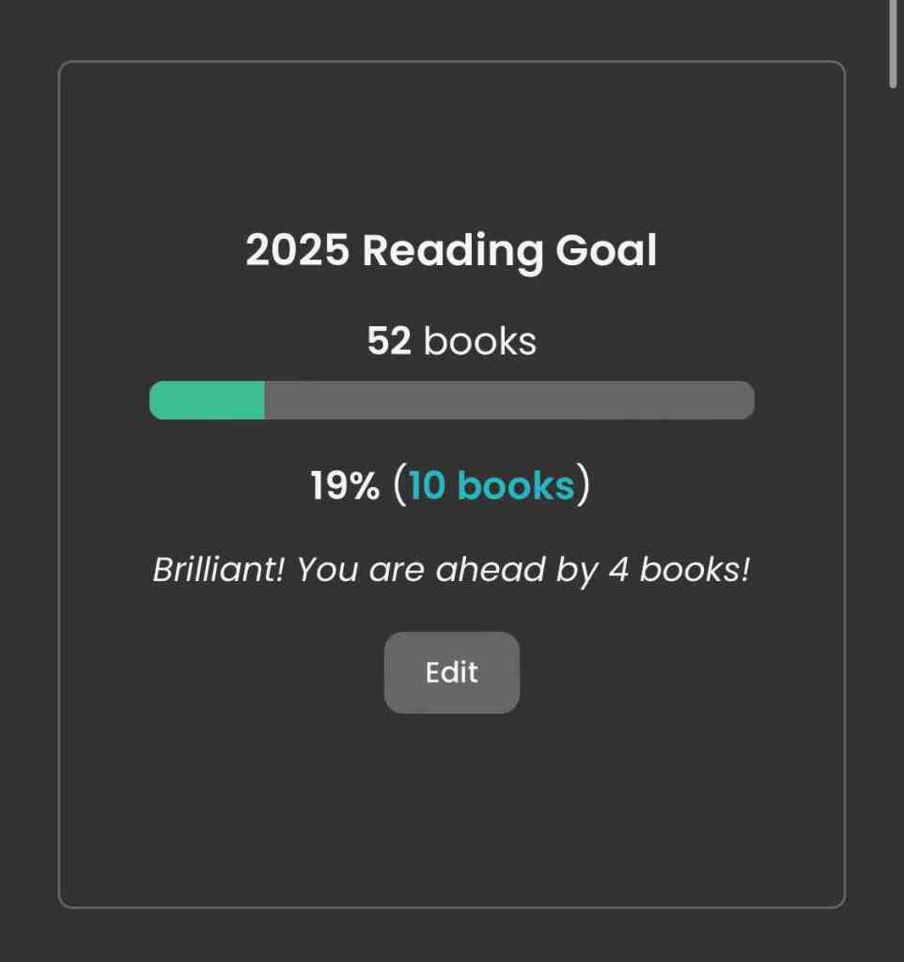
Task: Click '2025' in the card heading
Action: pyautogui.click(x=298, y=251)
